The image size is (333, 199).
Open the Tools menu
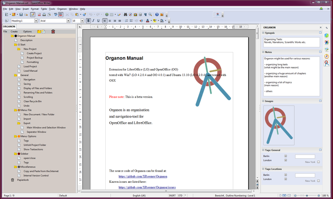52,9
